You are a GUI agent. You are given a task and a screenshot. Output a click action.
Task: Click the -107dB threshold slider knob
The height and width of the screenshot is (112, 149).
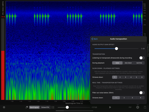click(x=67, y=107)
